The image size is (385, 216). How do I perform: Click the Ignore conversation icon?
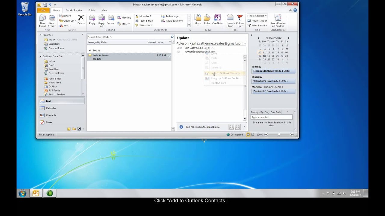61,16
